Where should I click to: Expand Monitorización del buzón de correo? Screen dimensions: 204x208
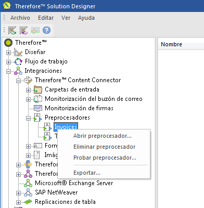pyautogui.click(x=28, y=99)
